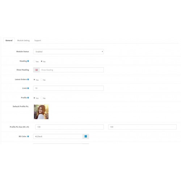Open the General tab
Viewport: 181px width, 181px height.
tap(9, 41)
